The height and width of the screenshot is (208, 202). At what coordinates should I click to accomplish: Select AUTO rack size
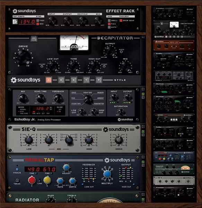coord(109,27)
